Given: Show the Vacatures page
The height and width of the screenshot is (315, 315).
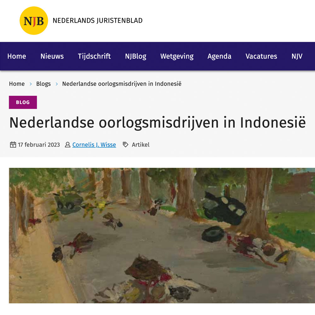Looking at the screenshot, I should pyautogui.click(x=261, y=56).
